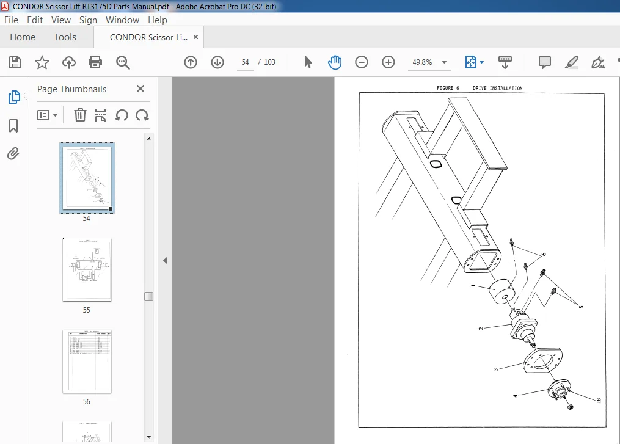The height and width of the screenshot is (444, 620).
Task: Close the Page Thumbnails panel
Action: pos(140,89)
